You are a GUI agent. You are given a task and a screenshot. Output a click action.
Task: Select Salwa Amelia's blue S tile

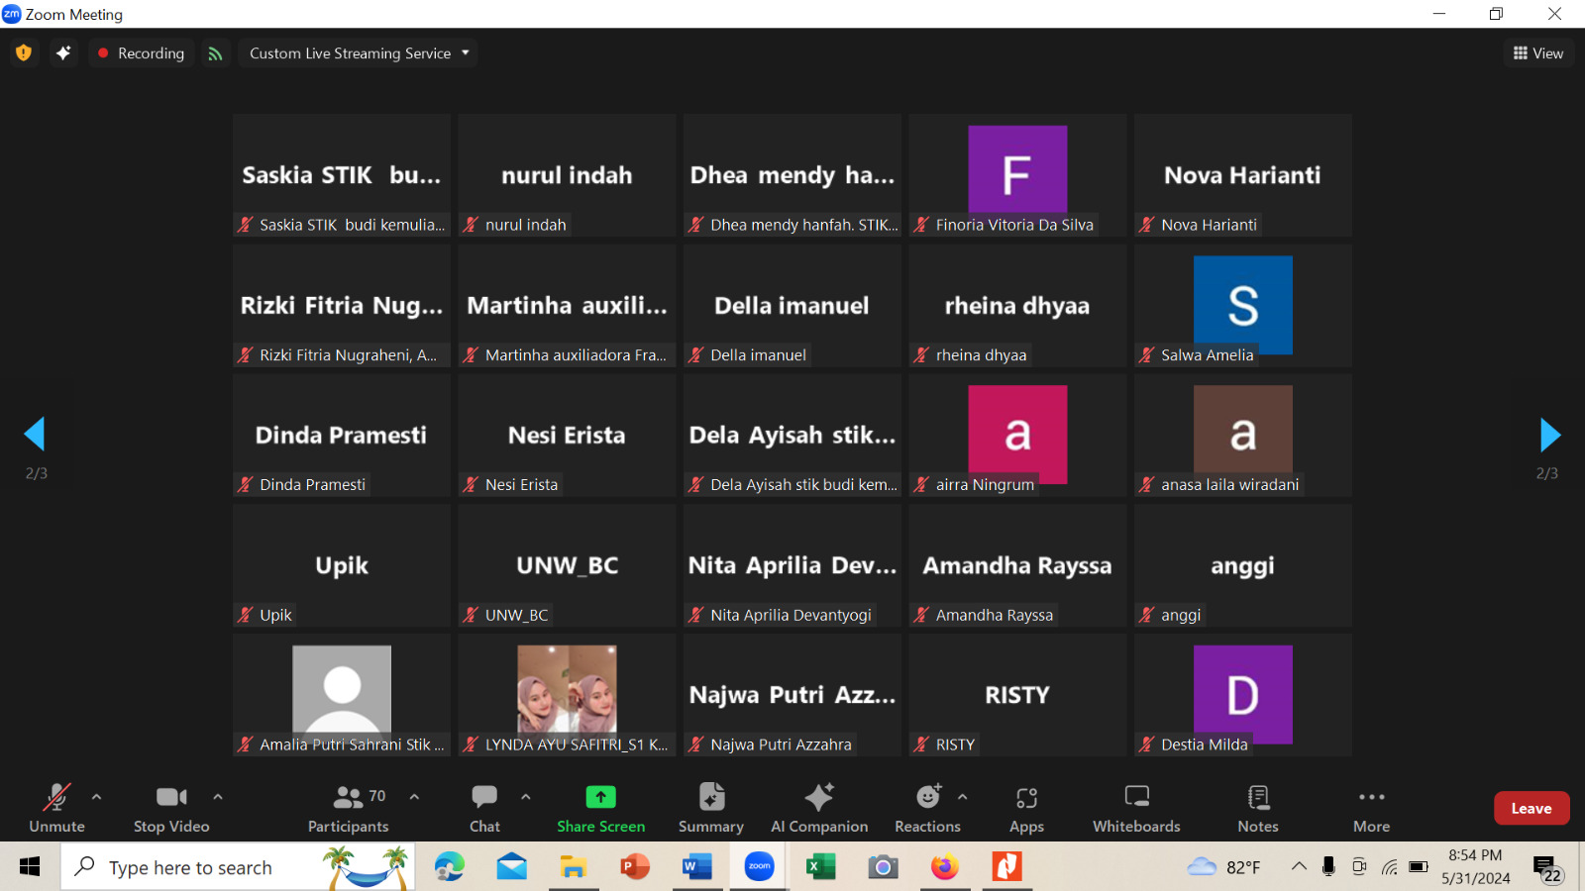coord(1243,305)
